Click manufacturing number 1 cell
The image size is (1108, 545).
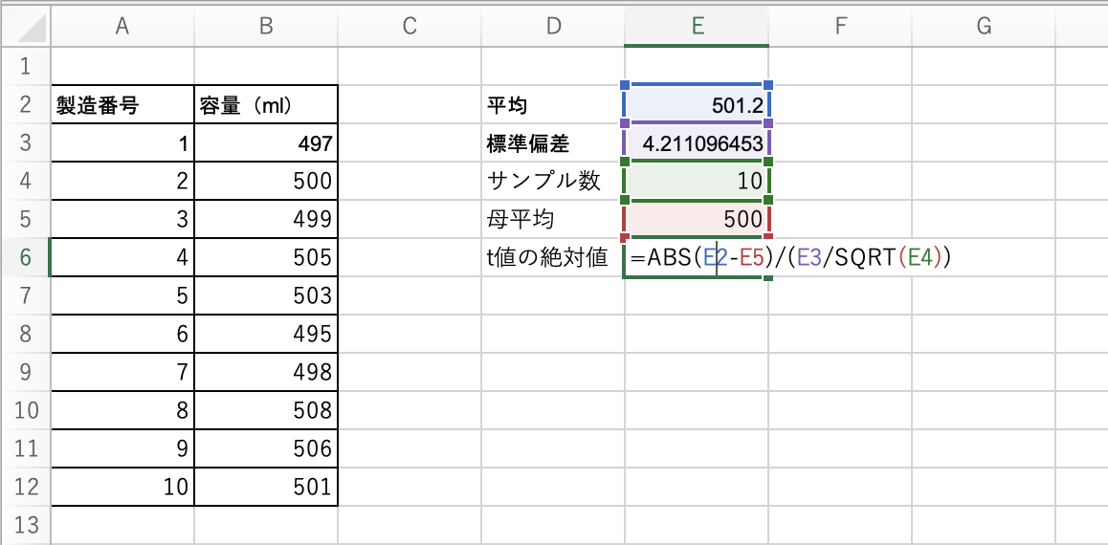[122, 143]
